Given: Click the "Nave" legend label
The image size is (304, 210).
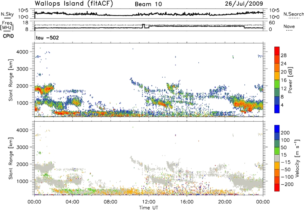Looking at the screenshot, I should coord(289,26).
